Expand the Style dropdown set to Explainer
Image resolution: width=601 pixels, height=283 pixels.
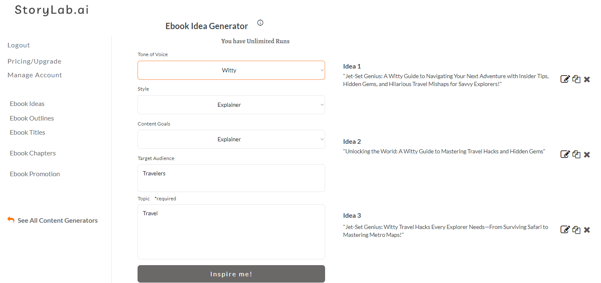[231, 104]
